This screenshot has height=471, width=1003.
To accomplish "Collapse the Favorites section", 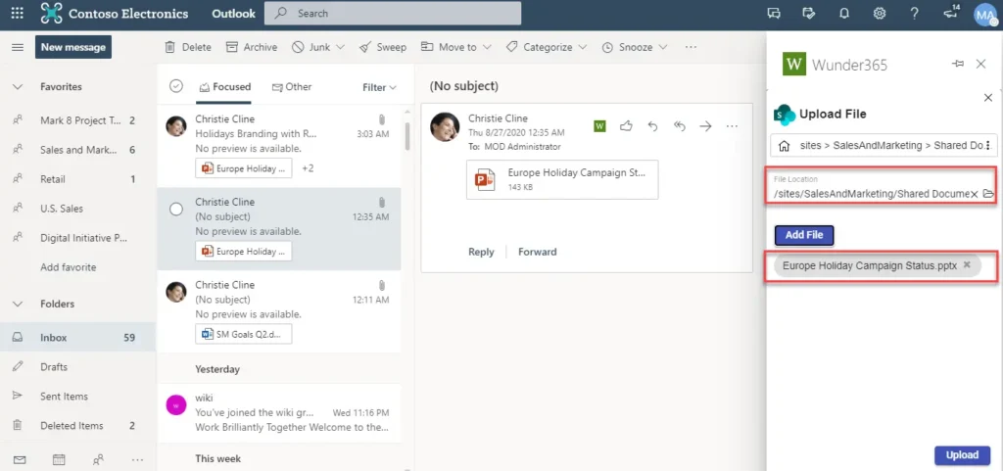I will coord(17,87).
